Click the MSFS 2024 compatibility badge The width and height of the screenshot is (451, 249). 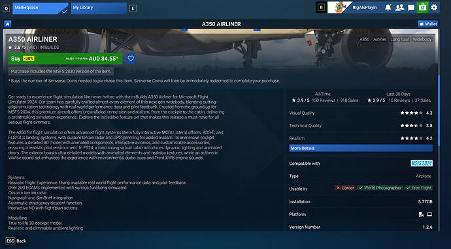coord(422,163)
